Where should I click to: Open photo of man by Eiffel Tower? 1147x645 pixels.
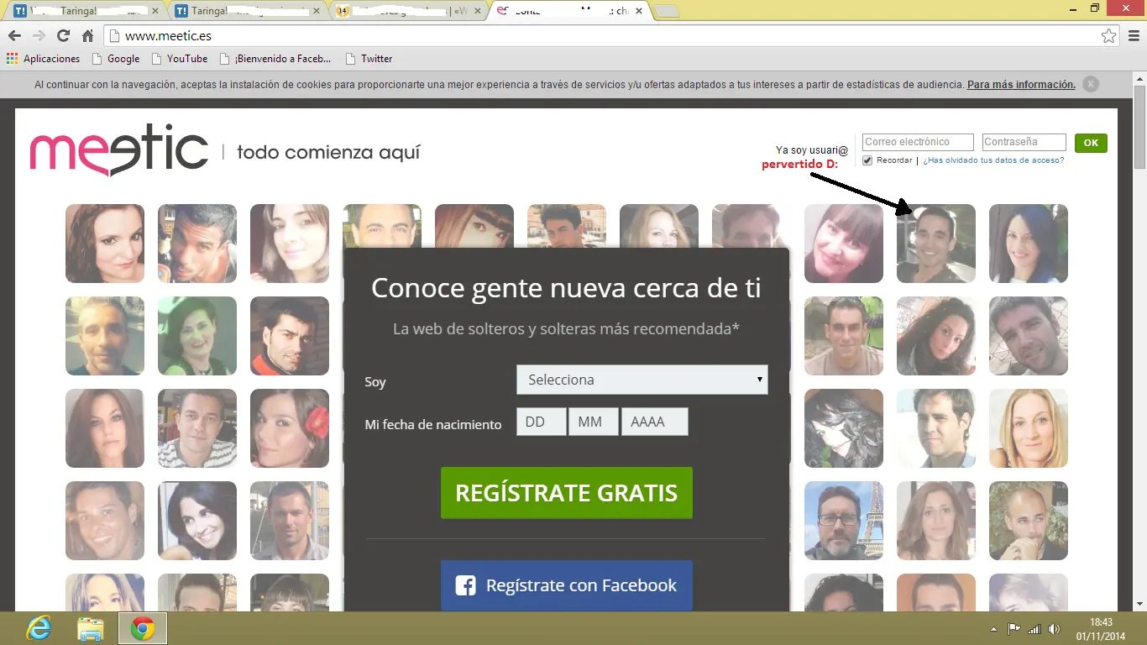pyautogui.click(x=844, y=521)
